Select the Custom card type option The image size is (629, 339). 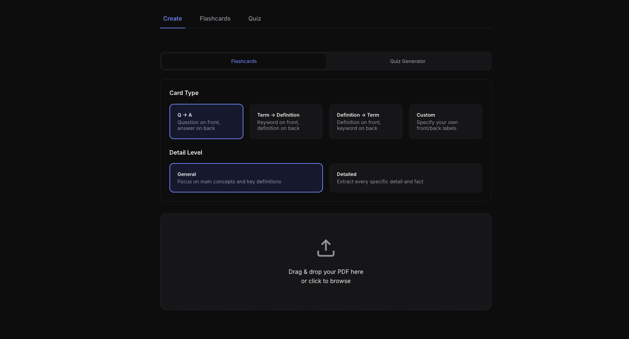click(x=445, y=121)
